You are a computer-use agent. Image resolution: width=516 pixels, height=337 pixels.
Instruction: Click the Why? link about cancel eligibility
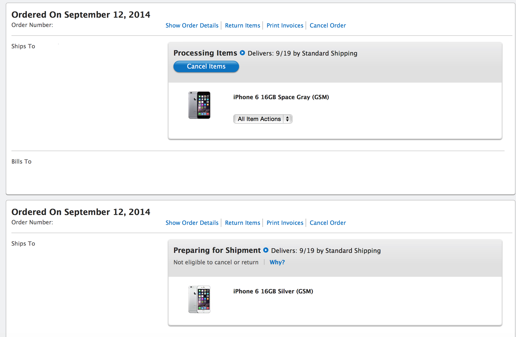(277, 262)
